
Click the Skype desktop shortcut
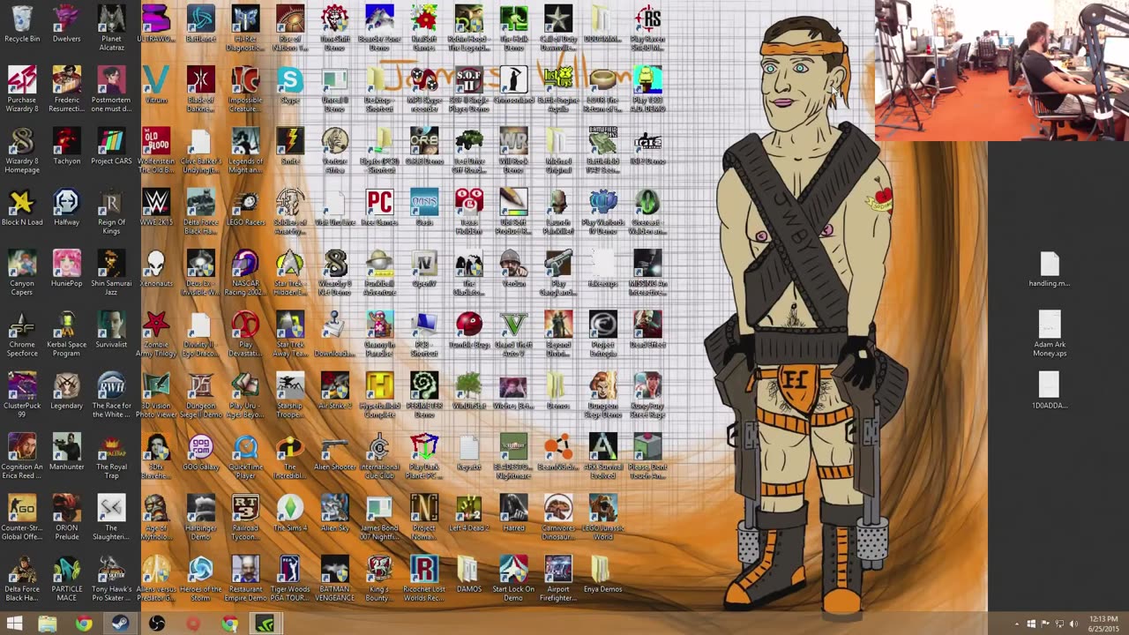pyautogui.click(x=290, y=86)
